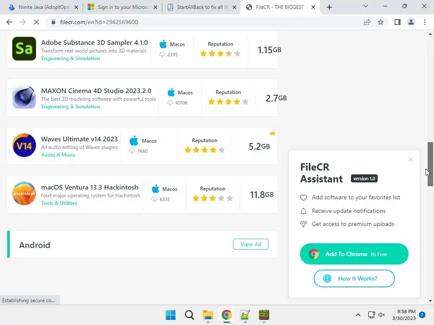434x325 pixels.
Task: Open Windows Start menu
Action: 170,315
